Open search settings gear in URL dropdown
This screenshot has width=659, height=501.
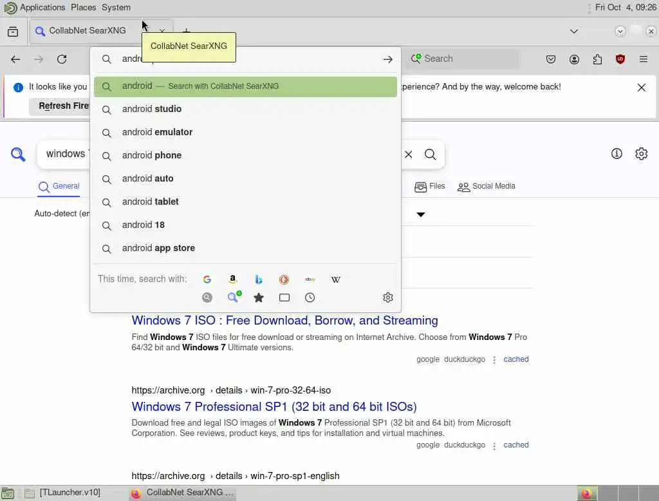(388, 298)
